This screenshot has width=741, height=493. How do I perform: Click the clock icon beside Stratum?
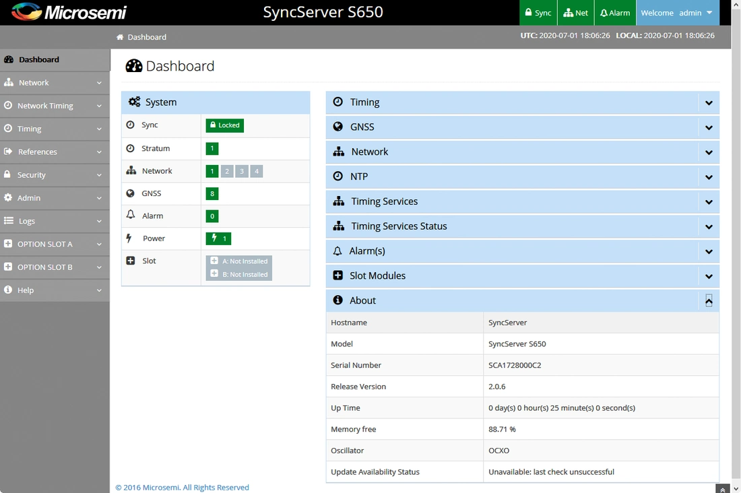[x=131, y=148]
